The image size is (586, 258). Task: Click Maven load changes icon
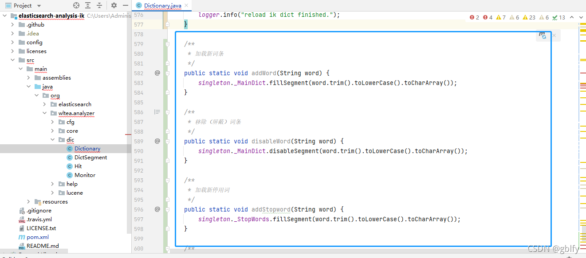[x=543, y=35]
